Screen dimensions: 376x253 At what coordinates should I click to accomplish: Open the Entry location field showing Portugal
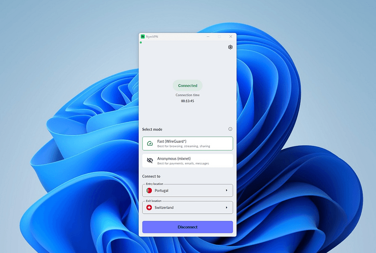(188, 191)
